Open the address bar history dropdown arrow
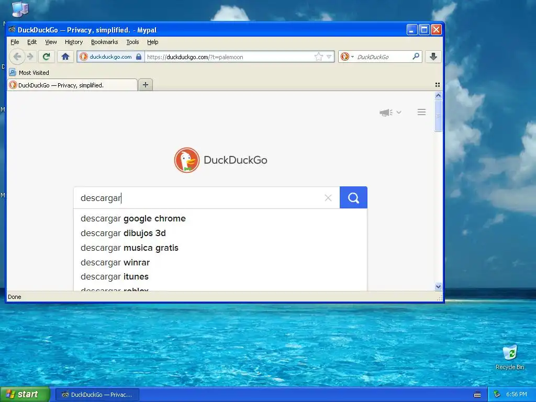The height and width of the screenshot is (402, 536). pos(329,57)
